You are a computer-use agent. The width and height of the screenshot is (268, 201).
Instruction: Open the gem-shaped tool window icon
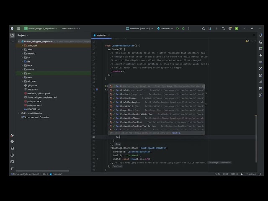[12, 142]
